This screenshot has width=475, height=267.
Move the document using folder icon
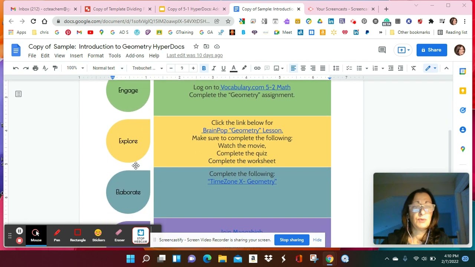point(206,46)
